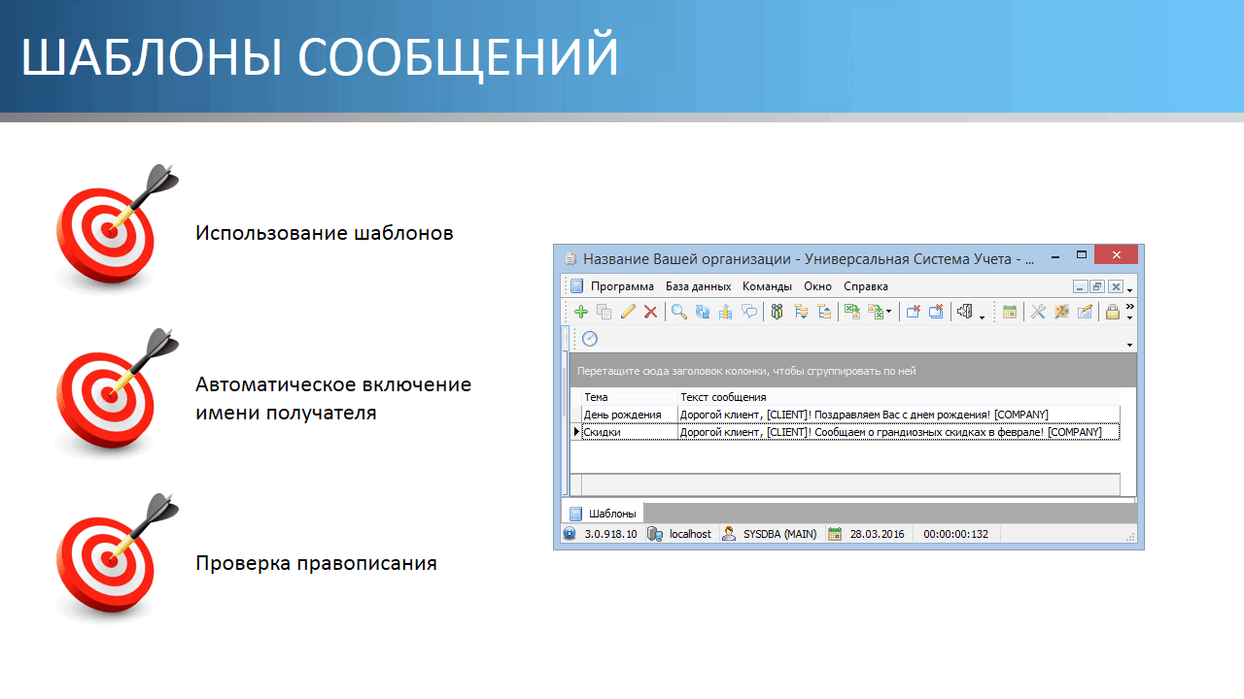Click the date 28.03.2016 in status bar
Viewport: 1244px width, 699px height.
tap(877, 534)
